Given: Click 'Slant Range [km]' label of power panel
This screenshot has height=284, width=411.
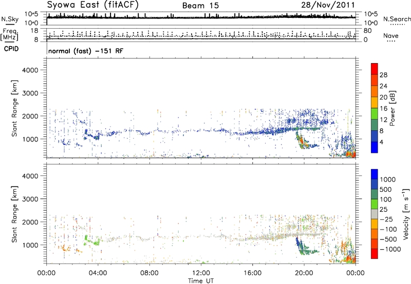Looking at the screenshot, I should [14, 108].
